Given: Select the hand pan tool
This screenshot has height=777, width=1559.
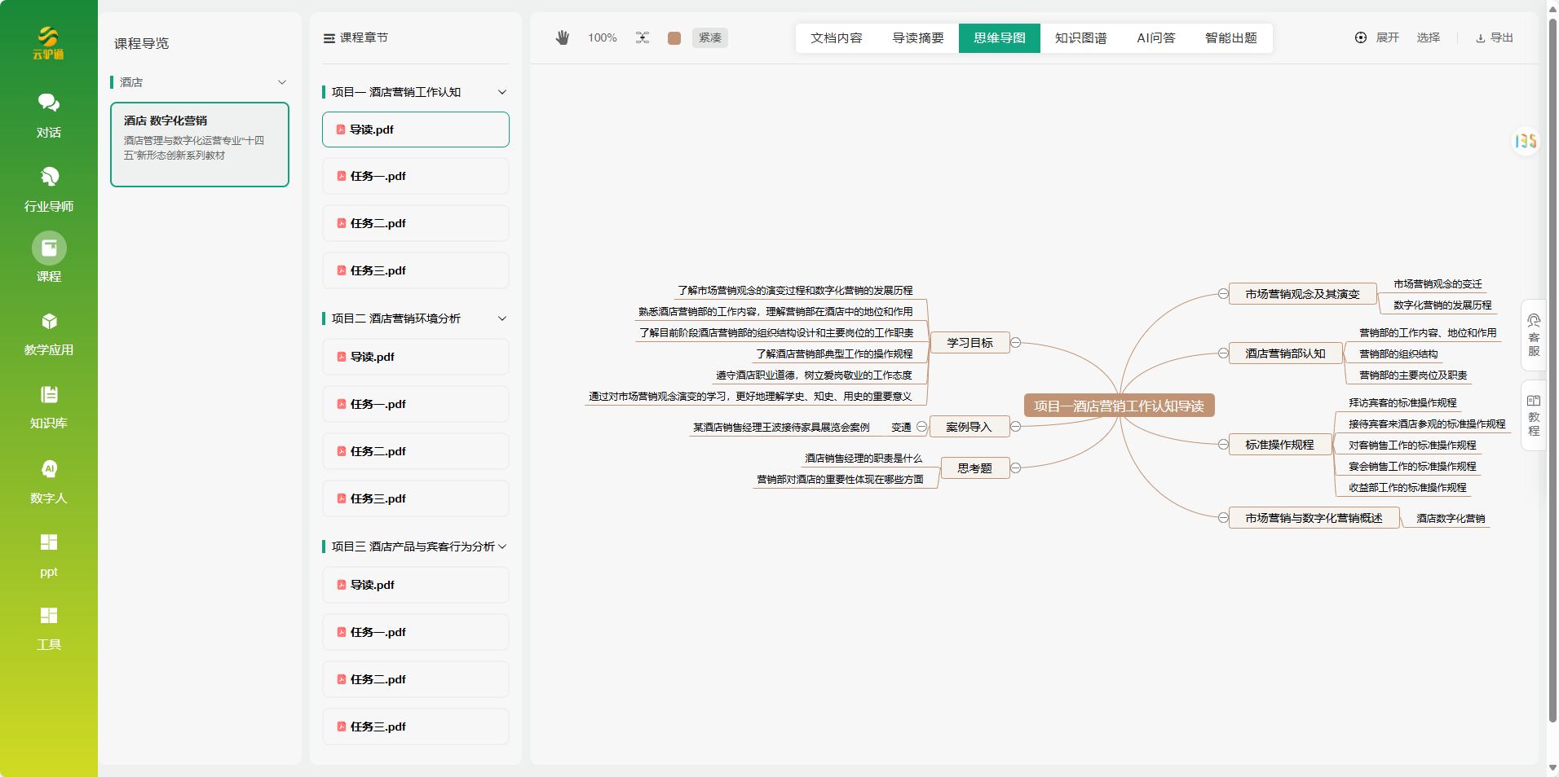Looking at the screenshot, I should click(x=563, y=38).
